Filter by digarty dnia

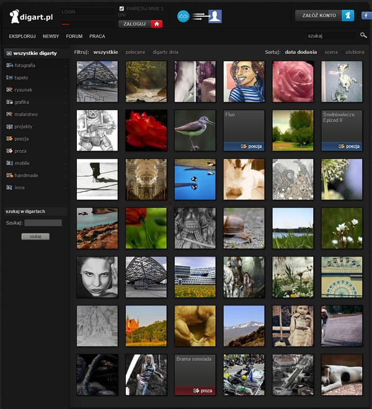click(x=166, y=52)
